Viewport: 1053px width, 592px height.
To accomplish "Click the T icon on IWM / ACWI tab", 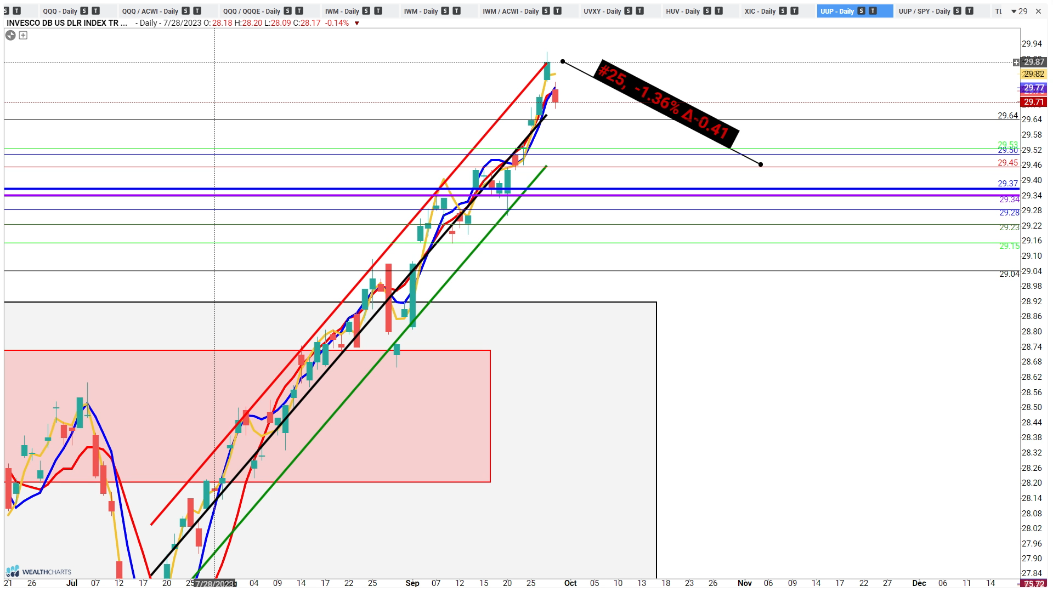I will [x=558, y=11].
